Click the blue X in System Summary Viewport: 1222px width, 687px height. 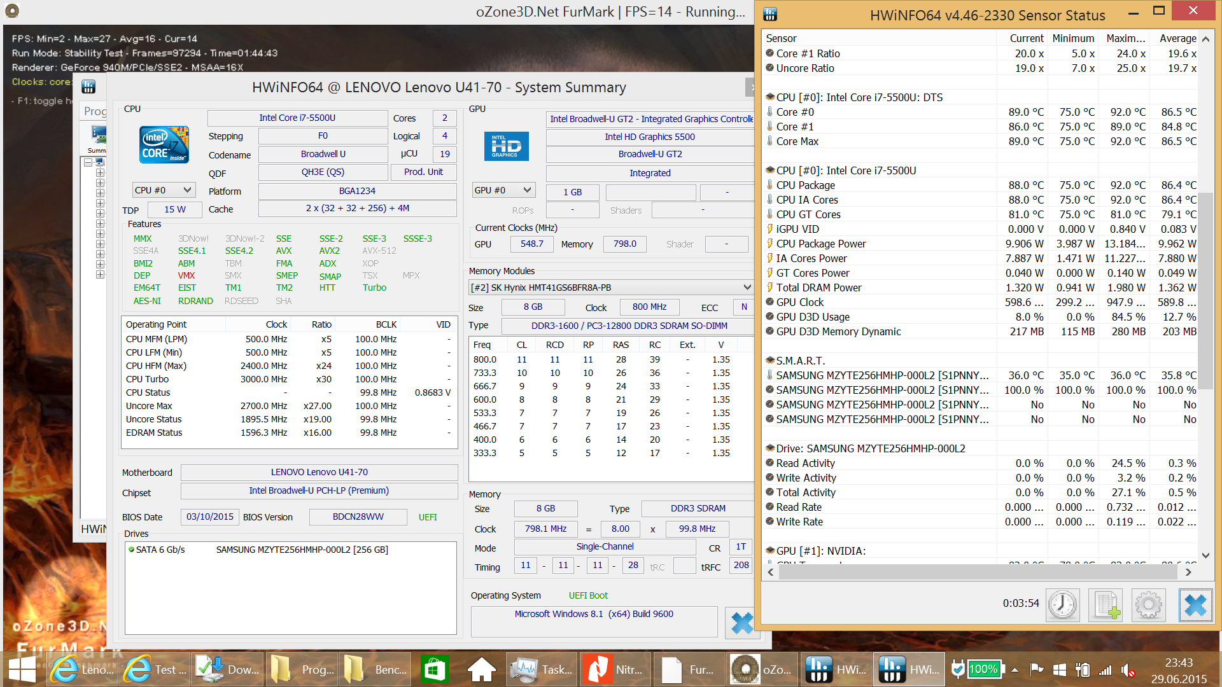(x=741, y=623)
